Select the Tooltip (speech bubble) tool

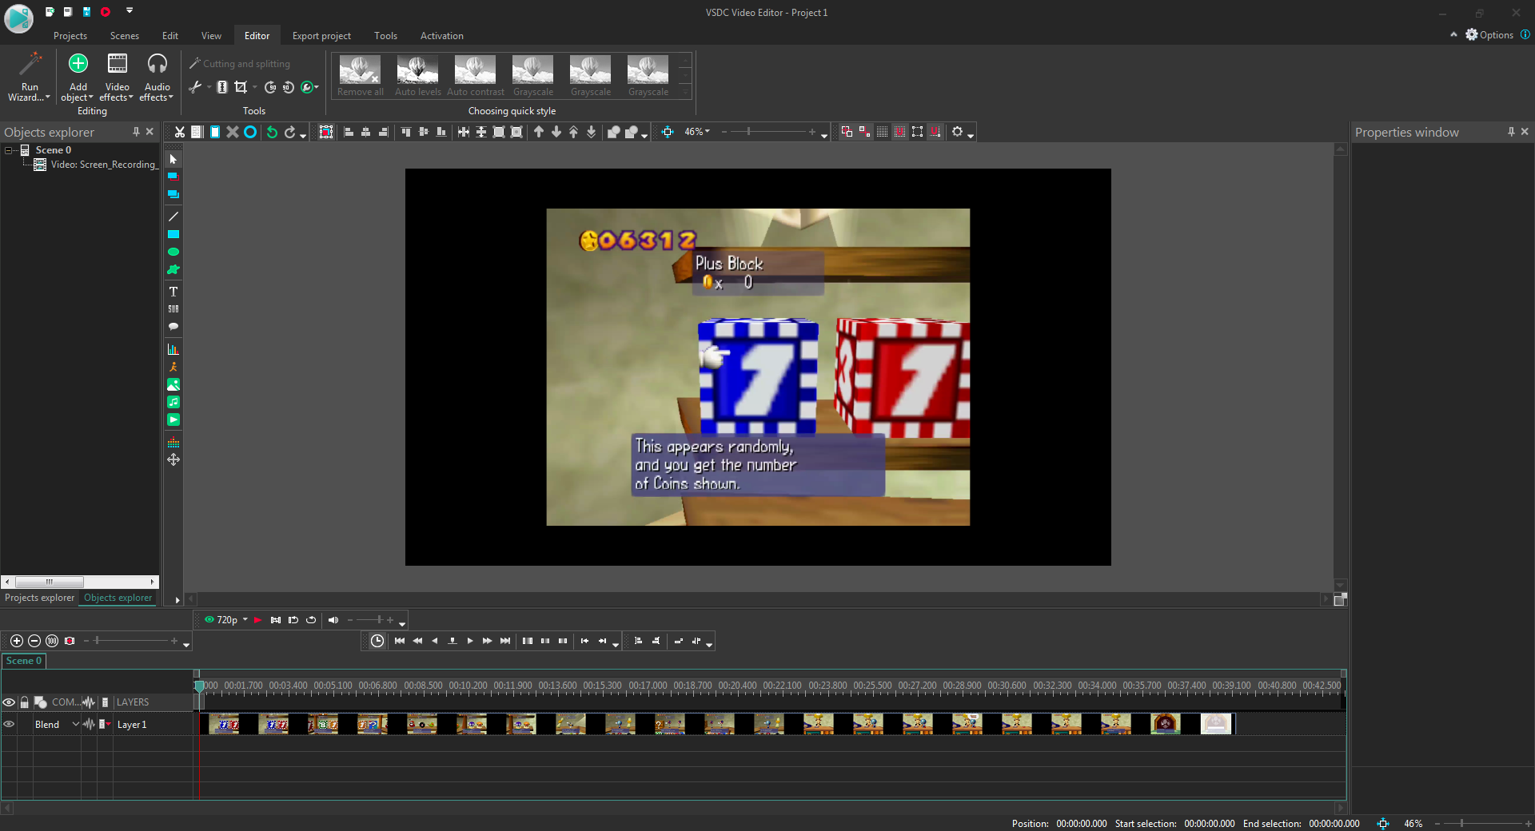(173, 327)
